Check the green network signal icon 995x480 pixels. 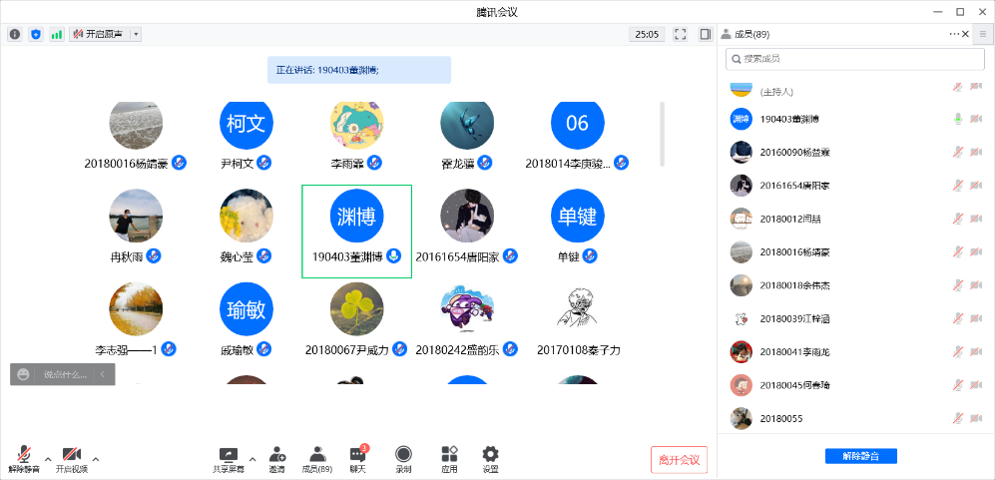(x=57, y=34)
